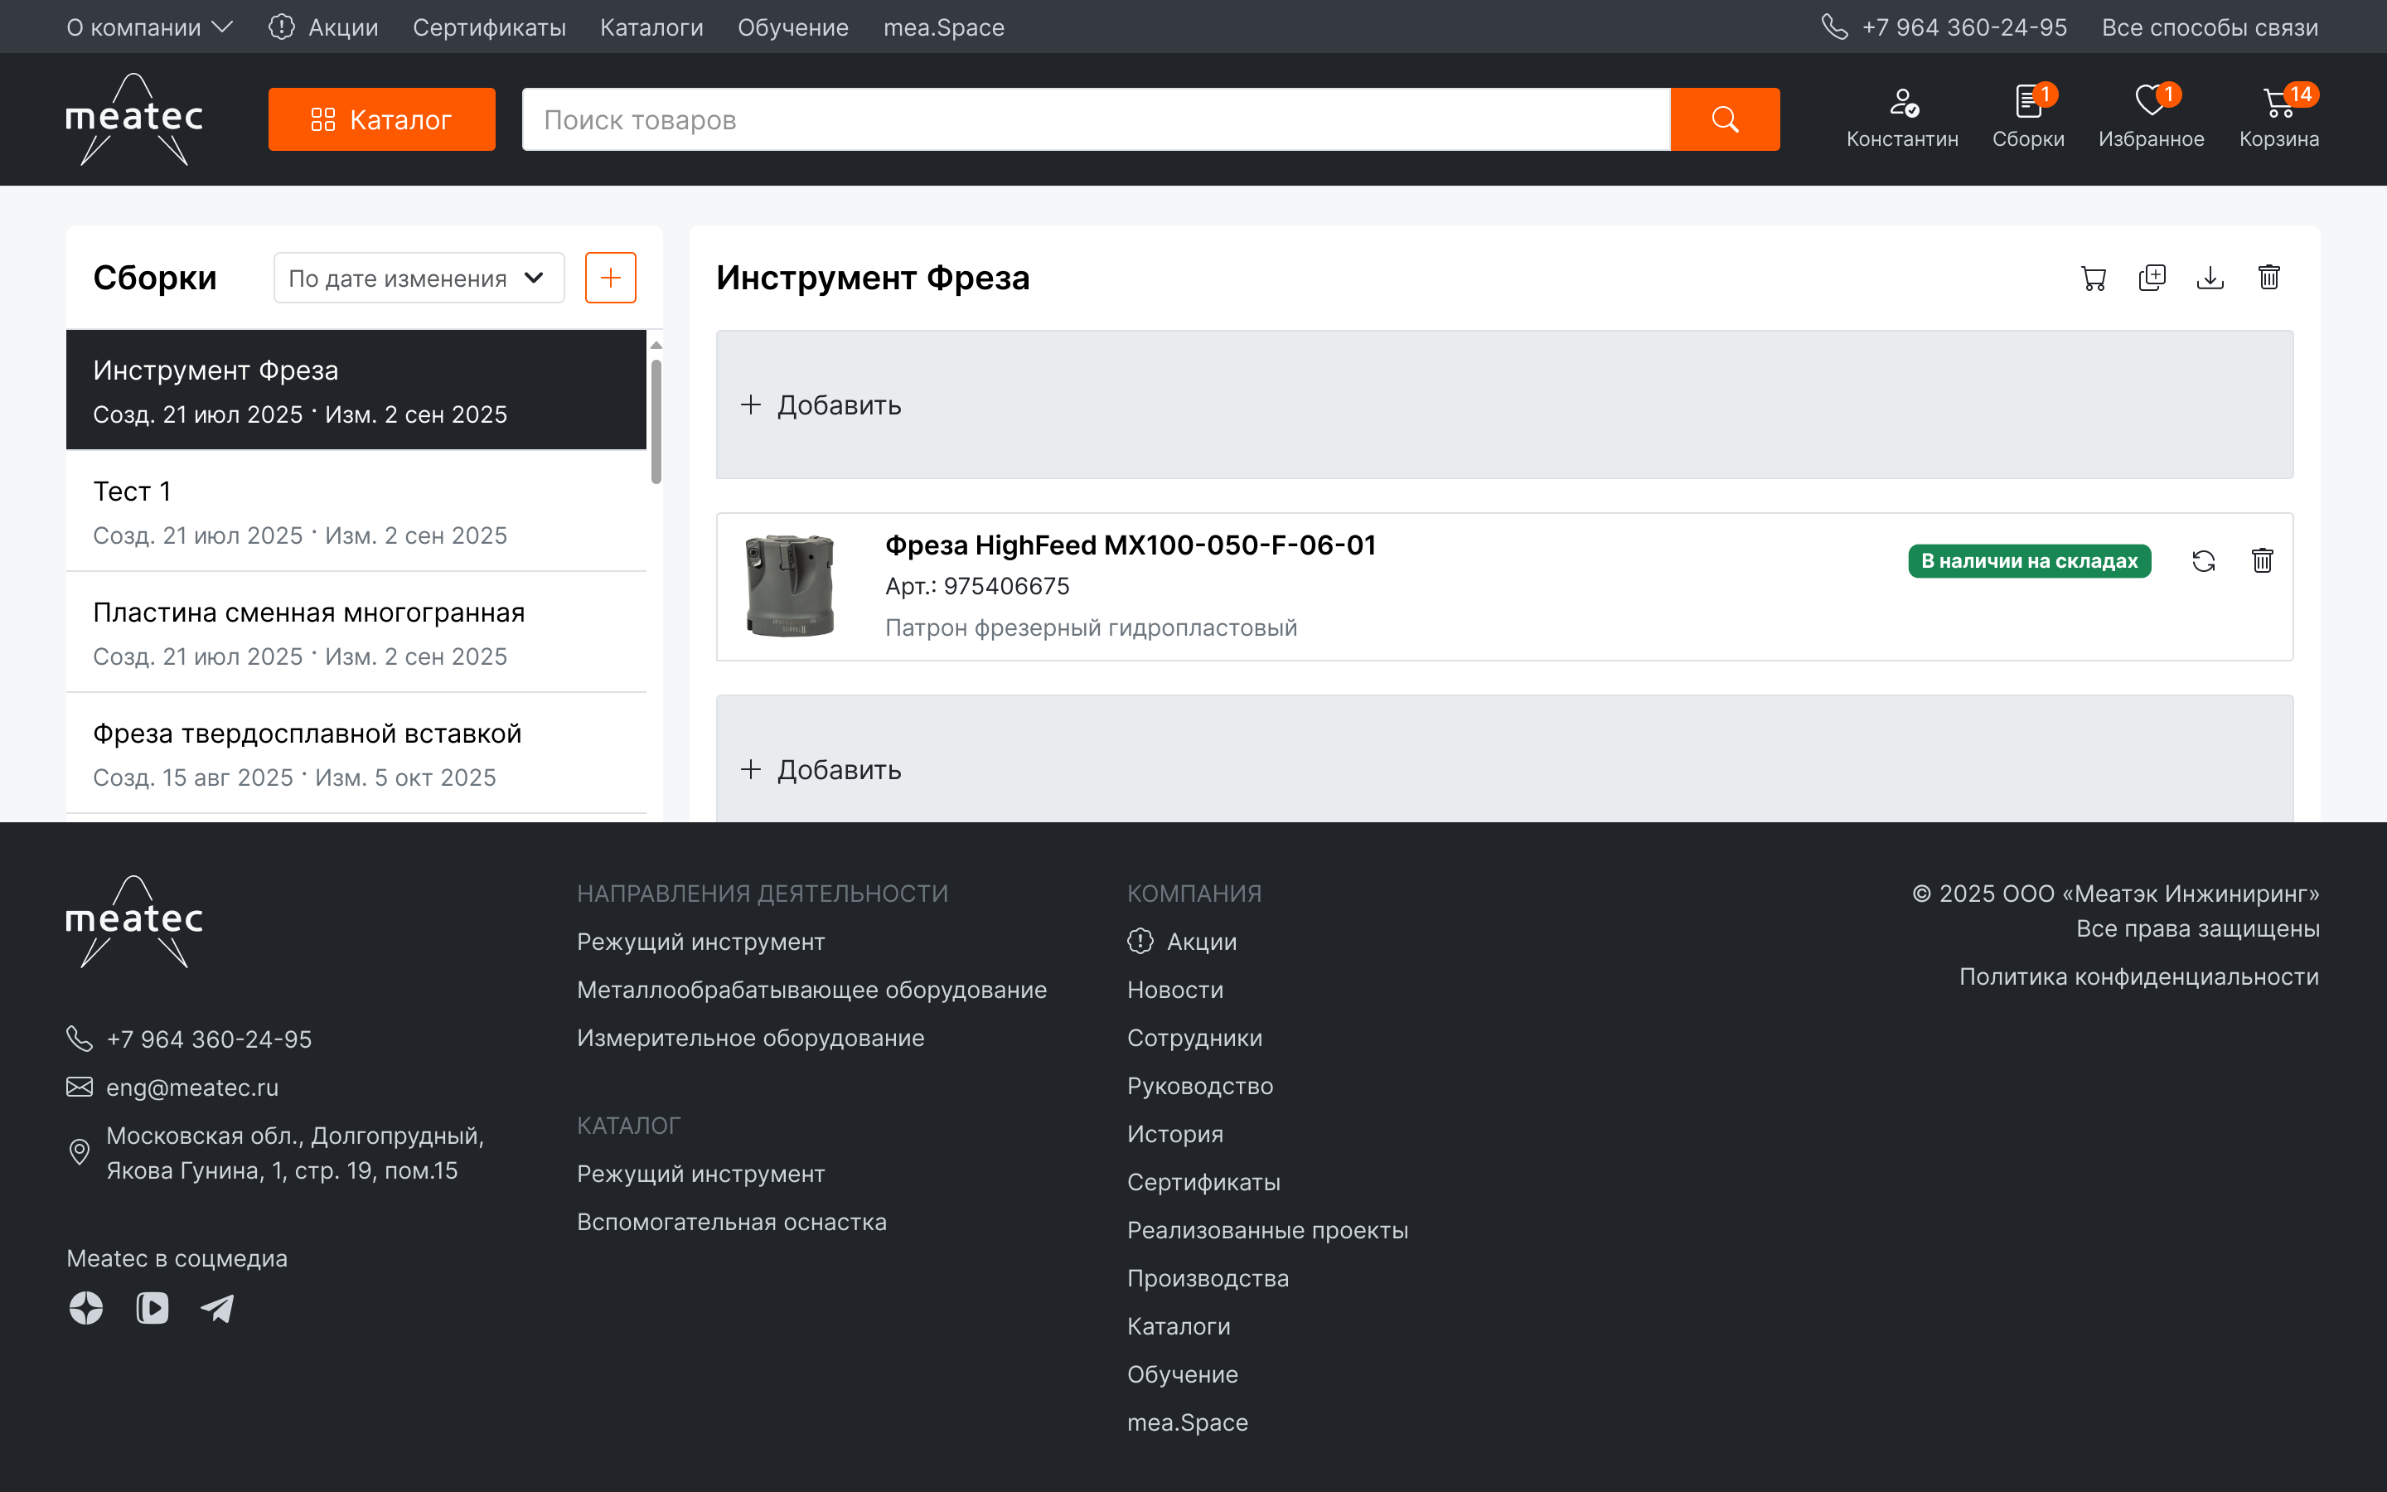Open Политика конфиденциальности link
This screenshot has width=2387, height=1492.
point(2138,977)
